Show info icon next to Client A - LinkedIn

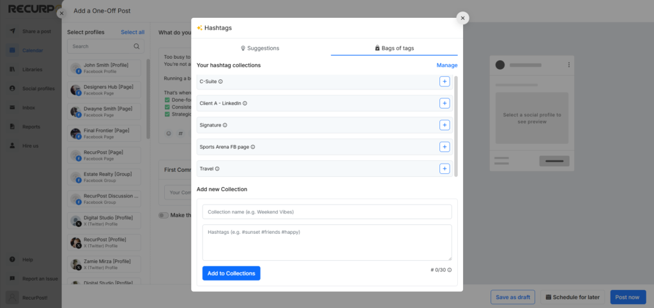coord(245,103)
